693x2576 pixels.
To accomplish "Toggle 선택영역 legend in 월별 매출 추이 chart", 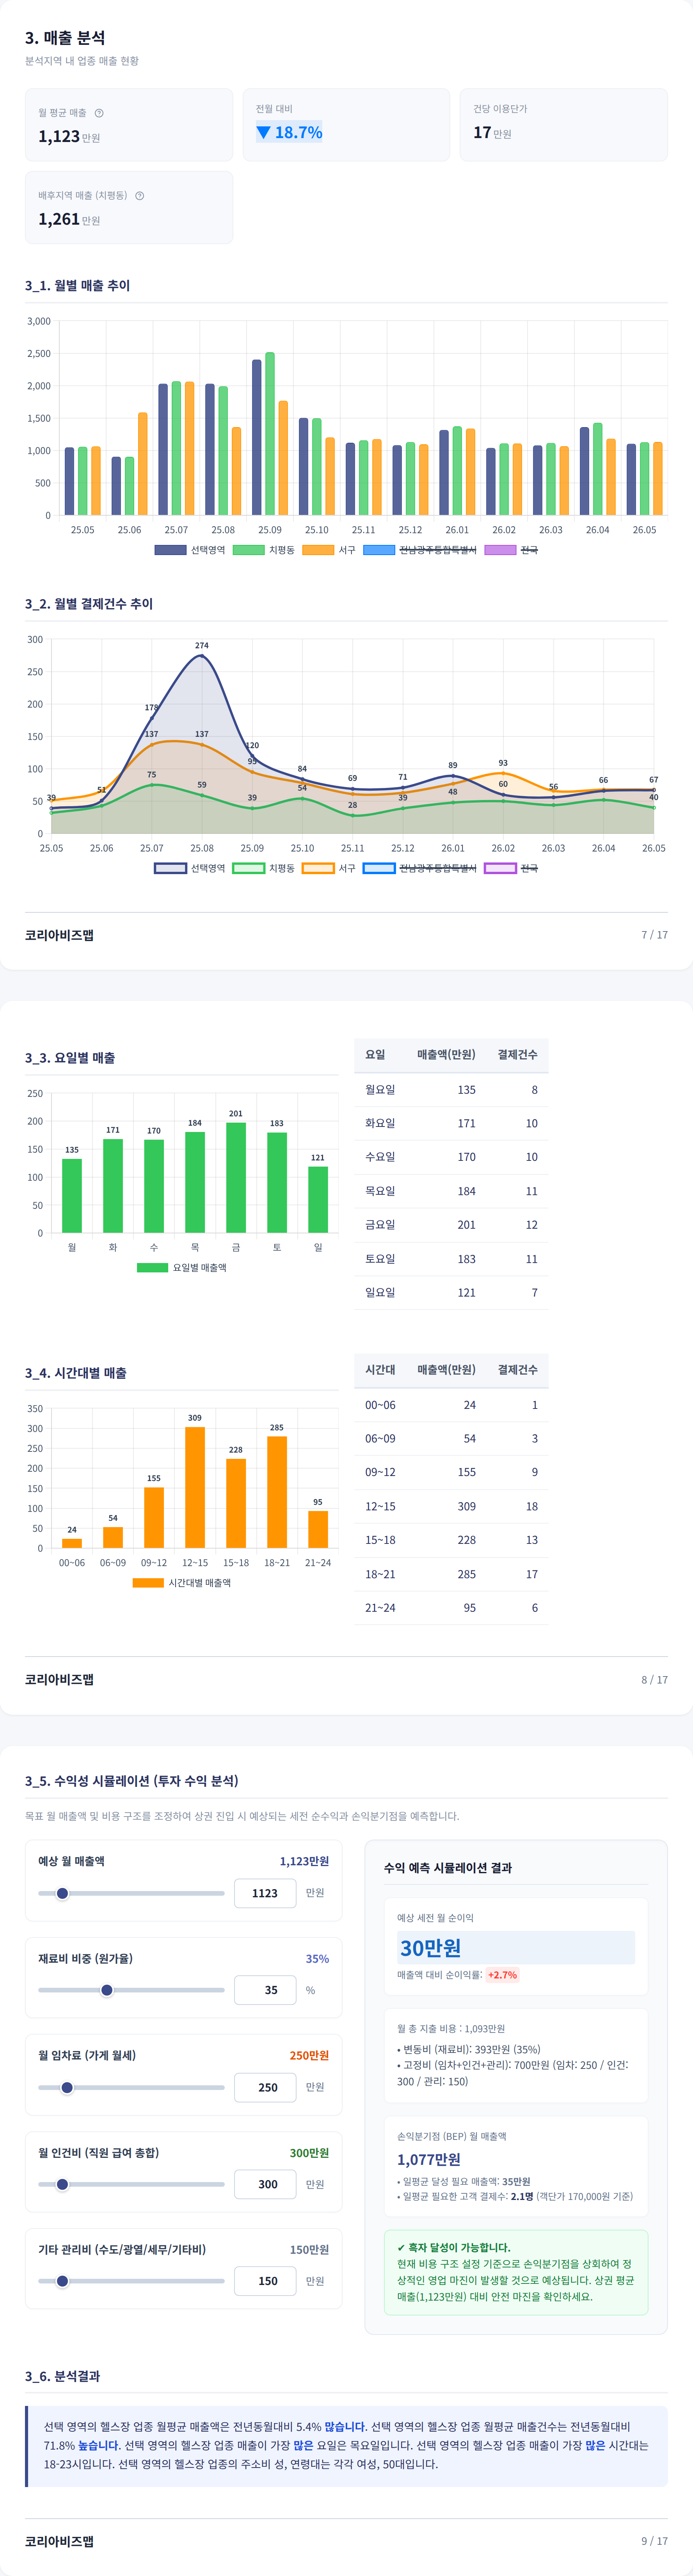I will (x=190, y=550).
